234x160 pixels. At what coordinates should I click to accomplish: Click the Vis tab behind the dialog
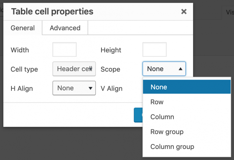[x=229, y=12]
